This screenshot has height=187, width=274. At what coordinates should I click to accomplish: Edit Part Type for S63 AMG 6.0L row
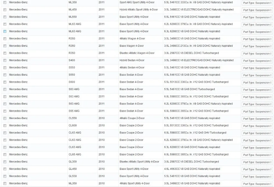(257, 97)
